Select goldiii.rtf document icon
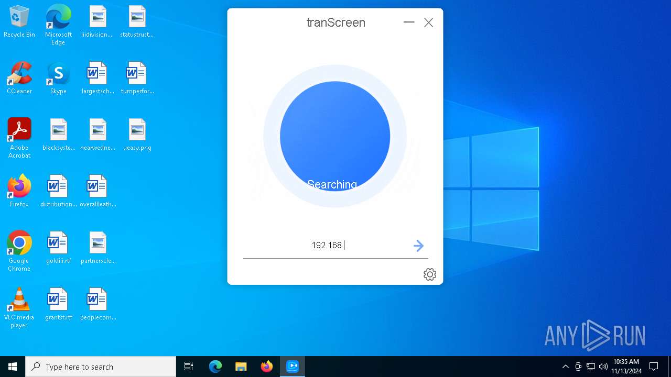Image resolution: width=671 pixels, height=377 pixels. [x=58, y=248]
